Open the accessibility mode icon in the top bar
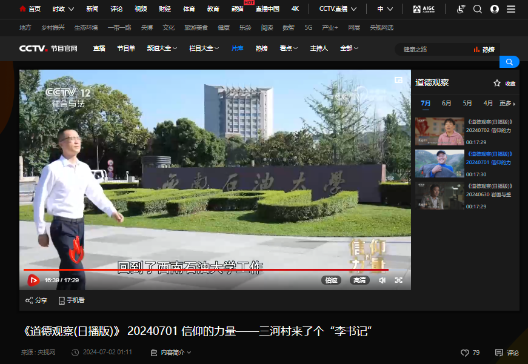 tap(460, 9)
